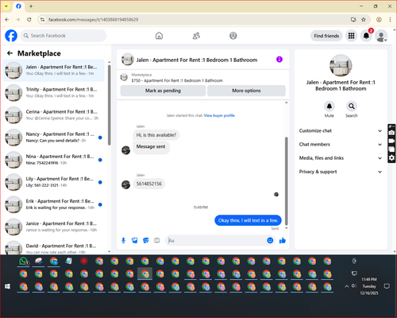Open the Chrome profile icon
Image resolution: width=397 pixels, height=318 pixels.
click(x=379, y=19)
